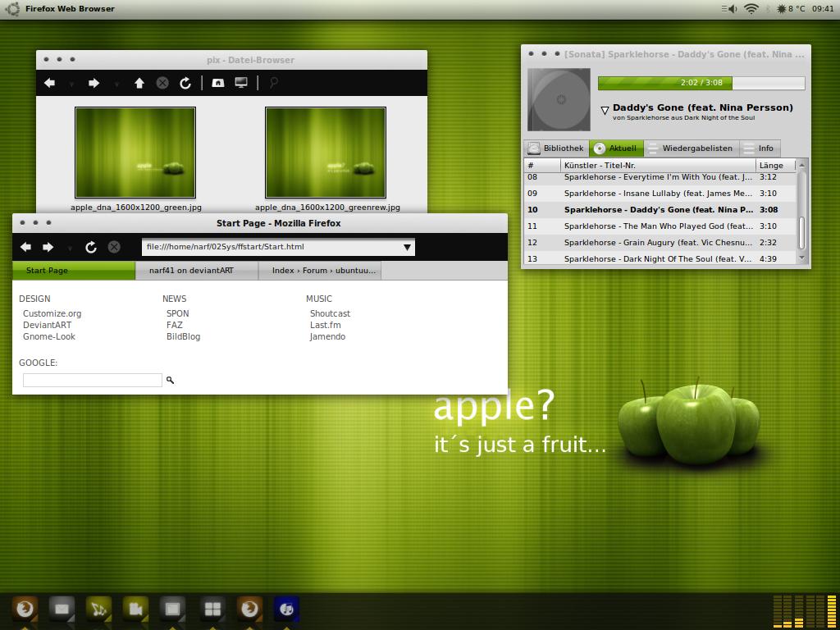Open the Jamendo link
The image size is (840, 630).
(327, 336)
